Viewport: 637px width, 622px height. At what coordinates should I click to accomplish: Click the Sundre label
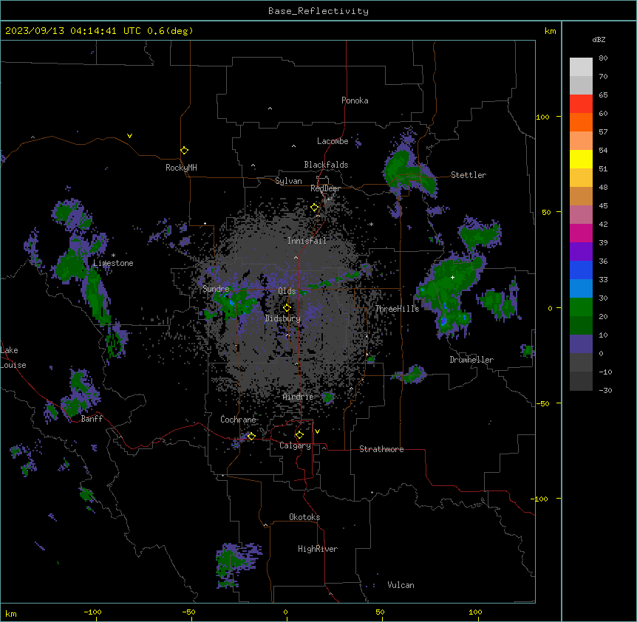[x=216, y=289]
